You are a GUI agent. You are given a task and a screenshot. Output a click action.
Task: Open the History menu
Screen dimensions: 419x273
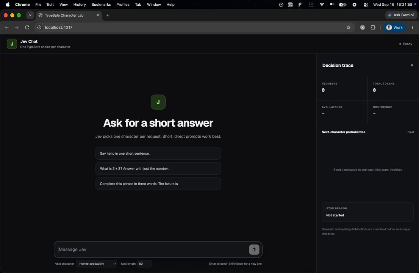click(80, 5)
